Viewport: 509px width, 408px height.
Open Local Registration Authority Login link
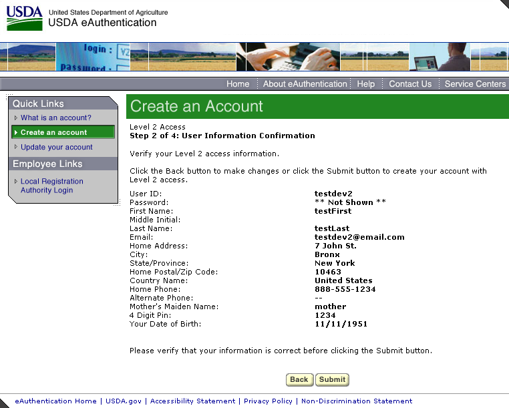(52, 186)
